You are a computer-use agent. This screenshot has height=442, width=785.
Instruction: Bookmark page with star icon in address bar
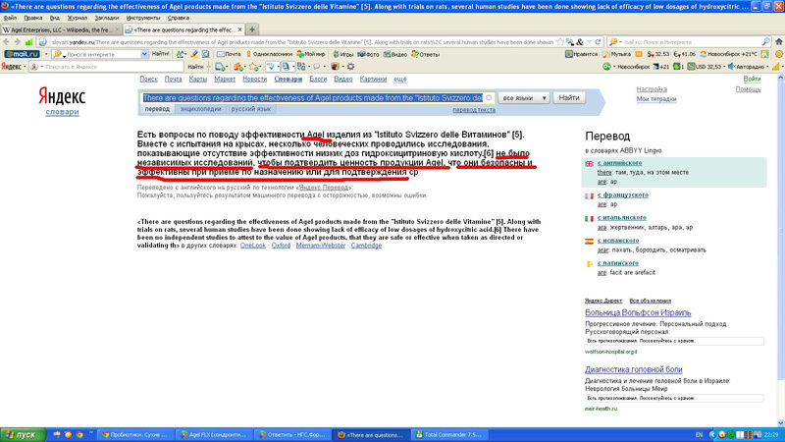(x=560, y=42)
